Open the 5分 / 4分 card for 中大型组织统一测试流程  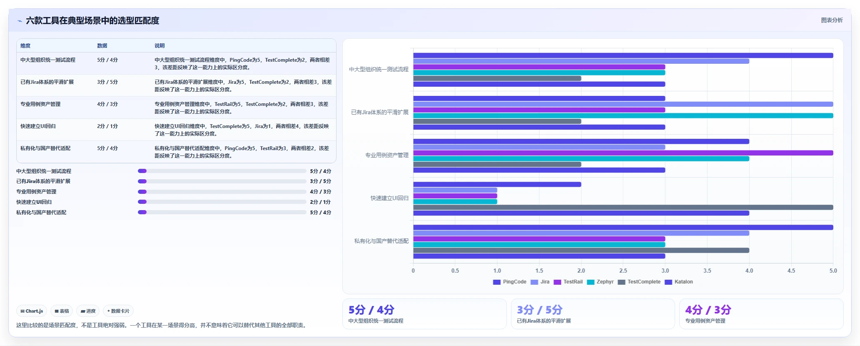[424, 314]
